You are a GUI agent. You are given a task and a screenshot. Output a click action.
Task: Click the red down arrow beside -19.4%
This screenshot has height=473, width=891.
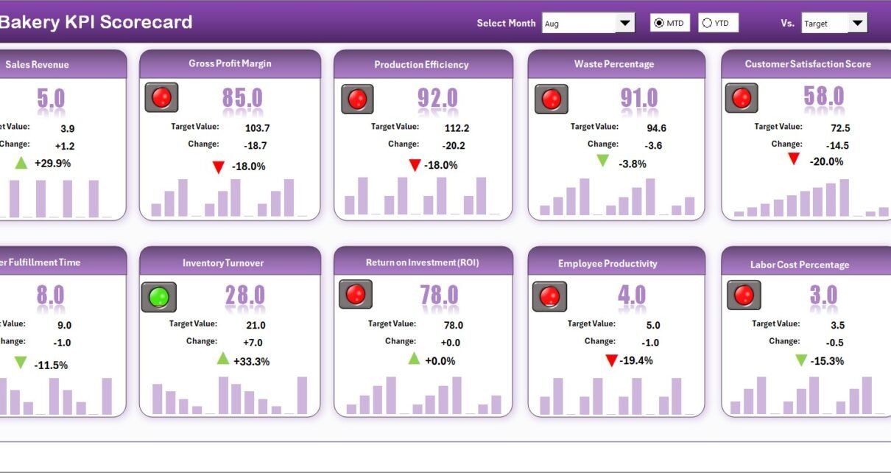pos(611,360)
